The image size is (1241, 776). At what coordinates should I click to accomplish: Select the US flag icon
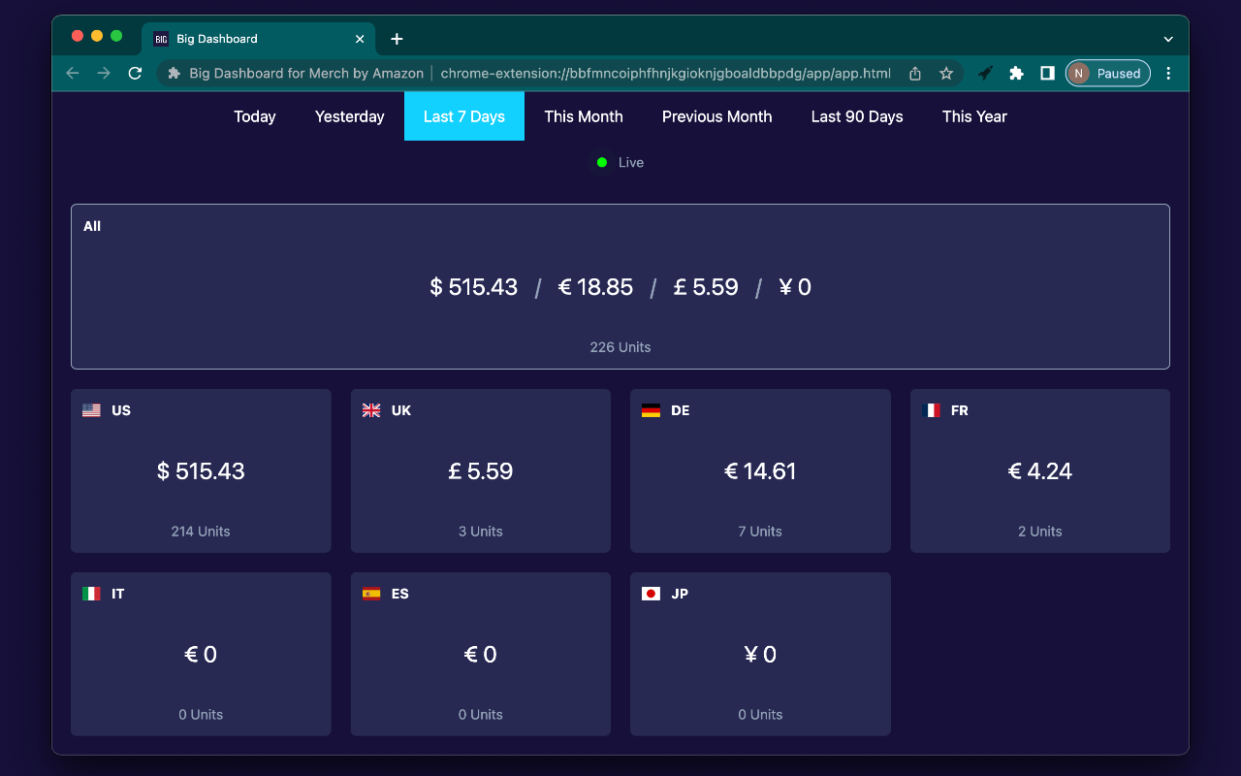(x=92, y=409)
